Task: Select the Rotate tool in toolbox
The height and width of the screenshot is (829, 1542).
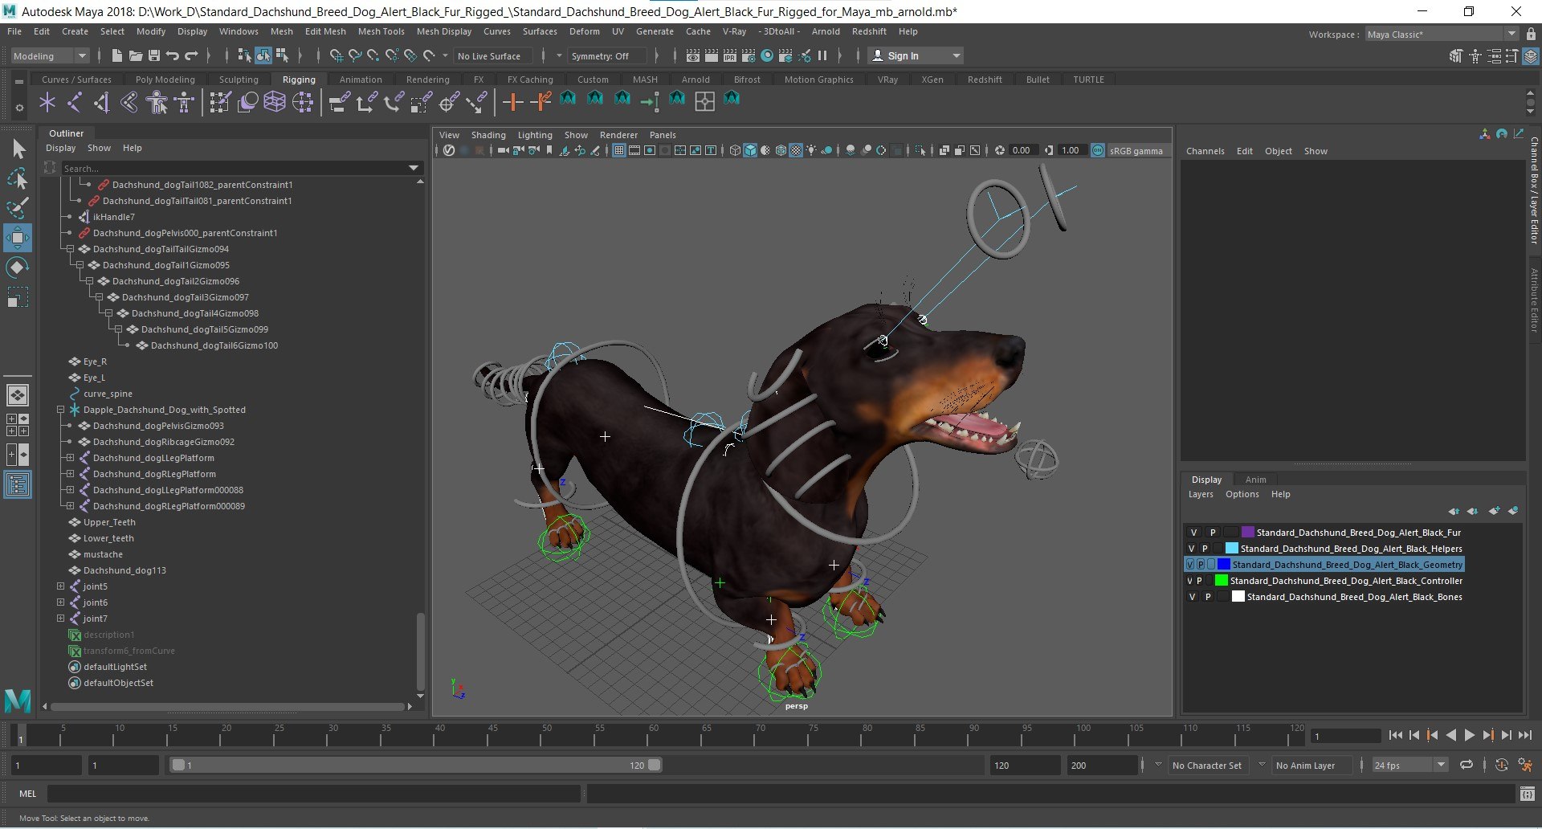Action: [x=18, y=267]
